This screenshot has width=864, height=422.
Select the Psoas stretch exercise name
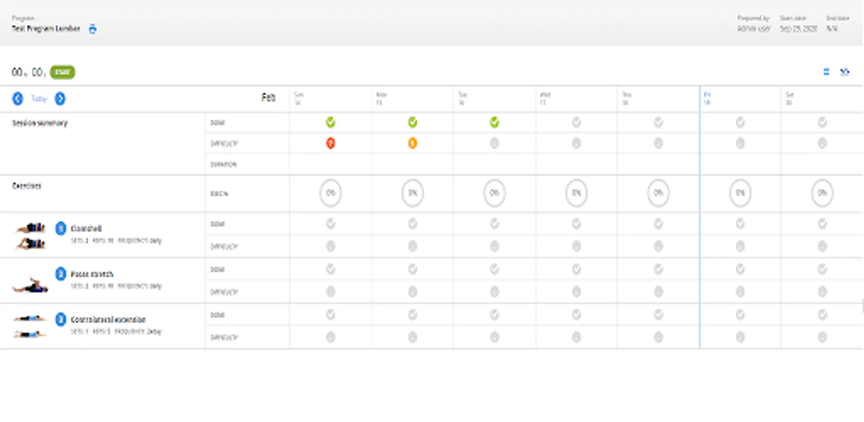[92, 274]
